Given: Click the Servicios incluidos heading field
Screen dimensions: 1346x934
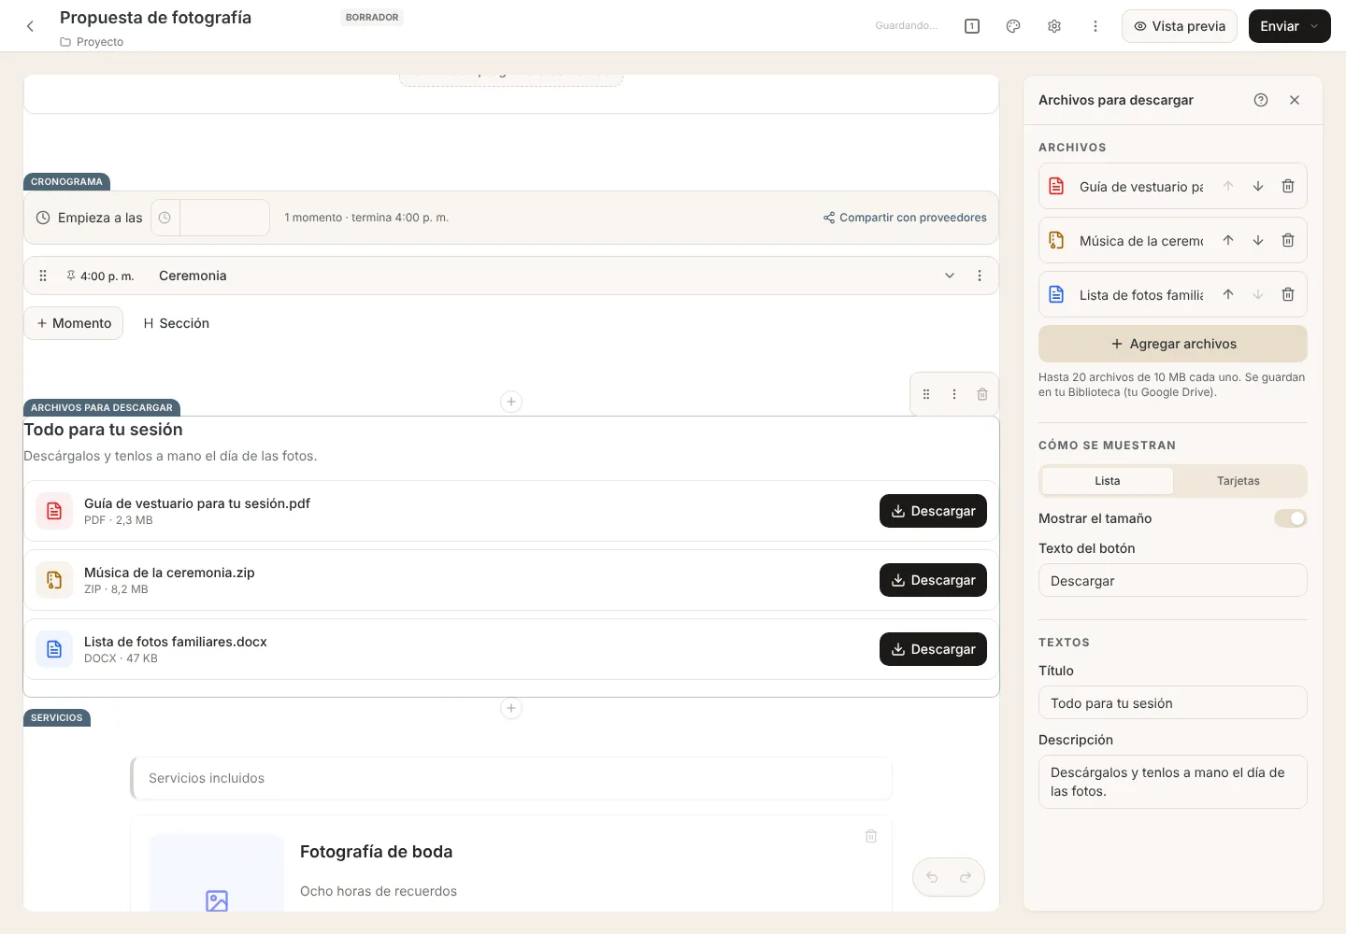Looking at the screenshot, I should point(511,778).
